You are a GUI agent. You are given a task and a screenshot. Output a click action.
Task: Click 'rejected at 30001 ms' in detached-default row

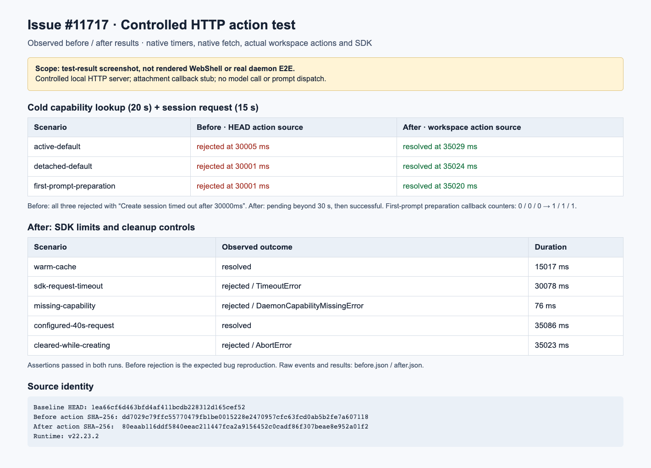tap(233, 166)
